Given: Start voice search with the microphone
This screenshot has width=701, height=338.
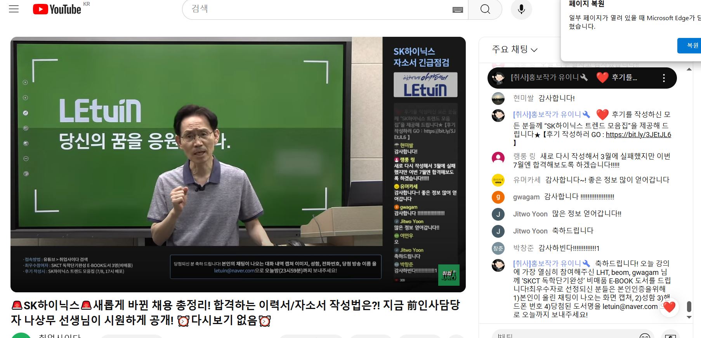Looking at the screenshot, I should pyautogui.click(x=521, y=9).
